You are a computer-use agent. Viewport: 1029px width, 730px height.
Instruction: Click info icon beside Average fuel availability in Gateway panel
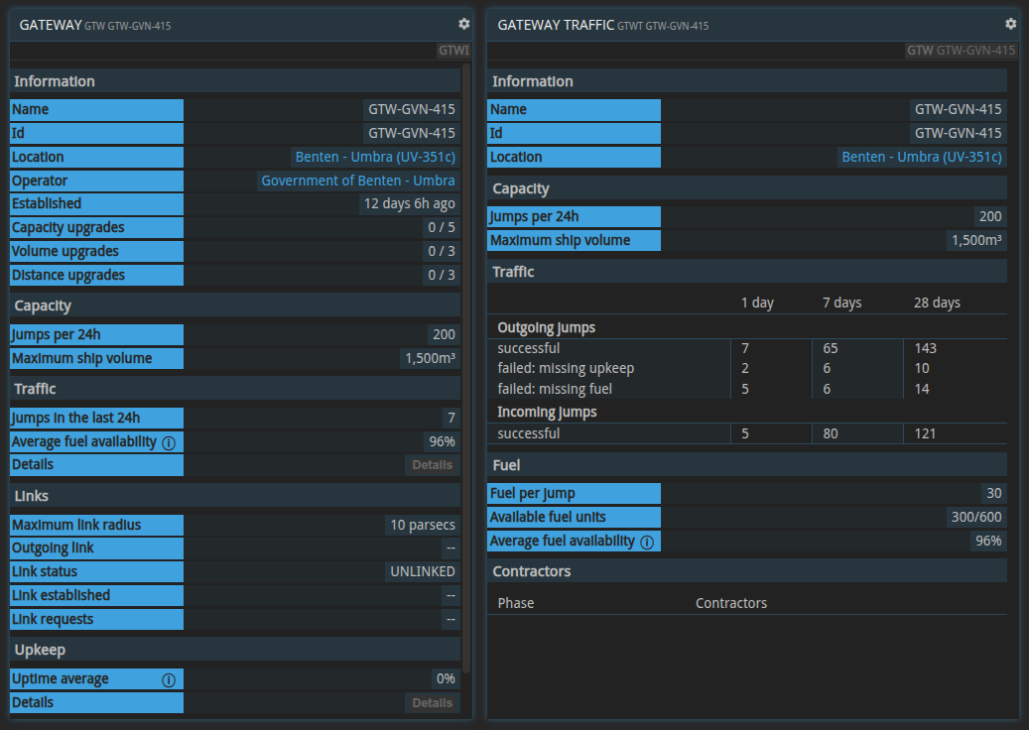pos(169,442)
